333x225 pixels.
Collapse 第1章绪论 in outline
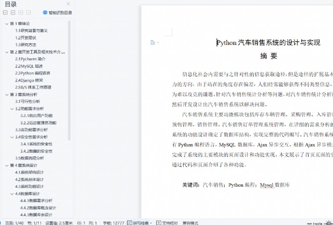coord(7,24)
